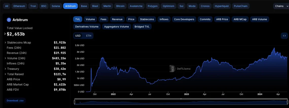
Task: Click the Total Raised value $123,7m
Action: [x=60, y=74]
